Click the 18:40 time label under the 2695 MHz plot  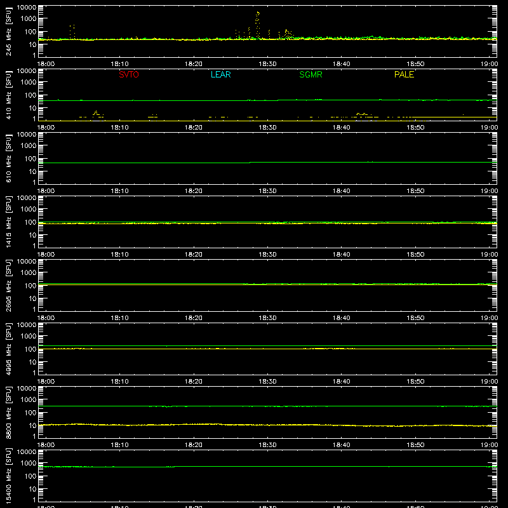pos(341,318)
